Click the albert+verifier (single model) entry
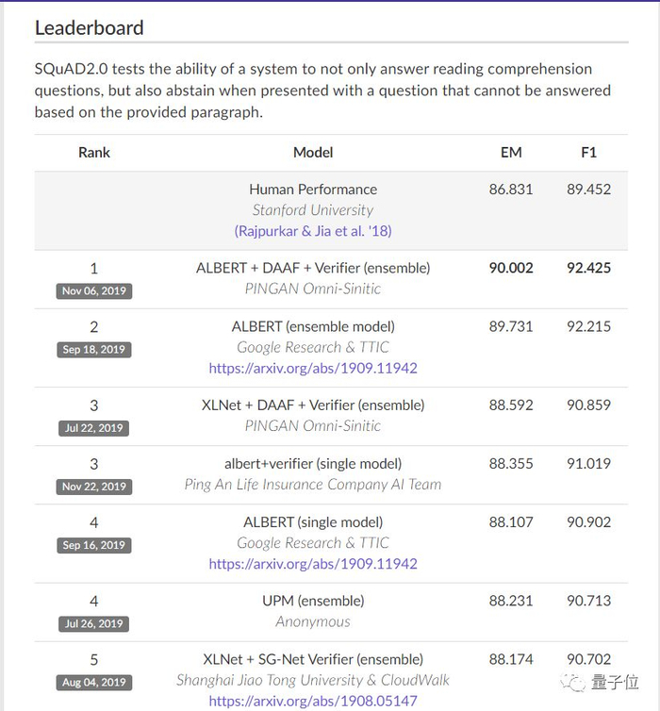The height and width of the screenshot is (711, 660). (x=313, y=464)
